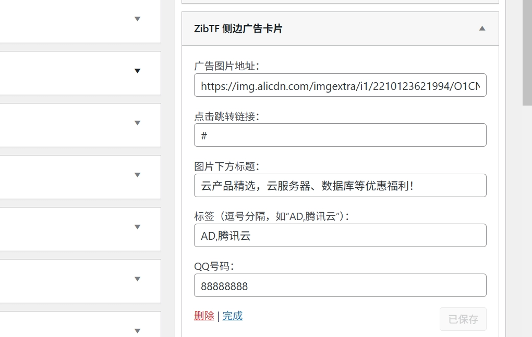Image resolution: width=532 pixels, height=337 pixels.
Task: Click 完成 to finish editing the widget
Action: point(232,315)
